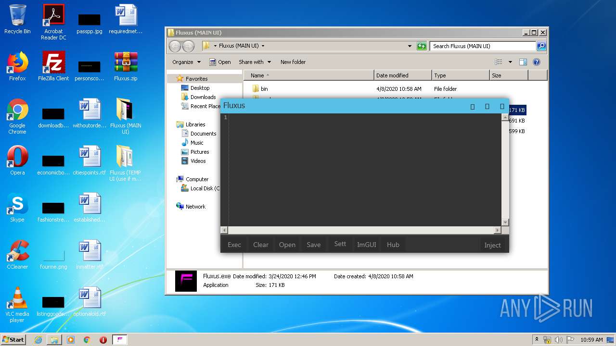Click the Explorer Back navigation arrow
Image resolution: width=616 pixels, height=346 pixels.
175,46
